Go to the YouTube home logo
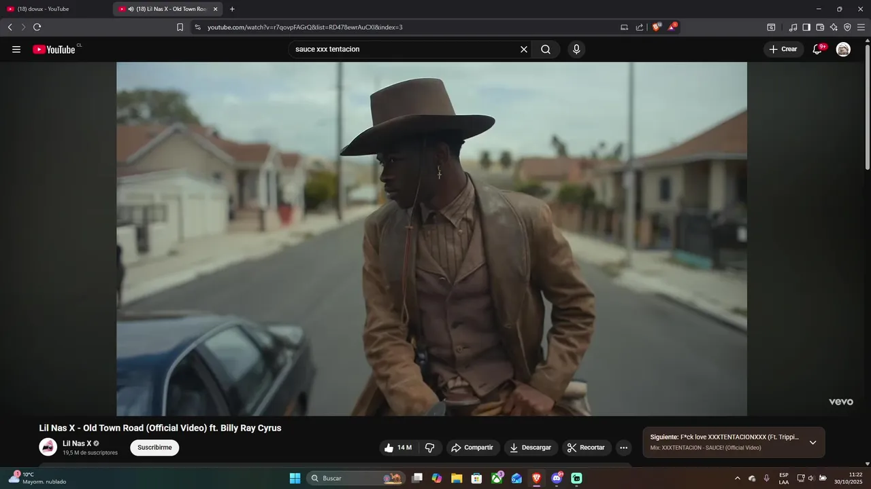The height and width of the screenshot is (489, 871). 54,50
